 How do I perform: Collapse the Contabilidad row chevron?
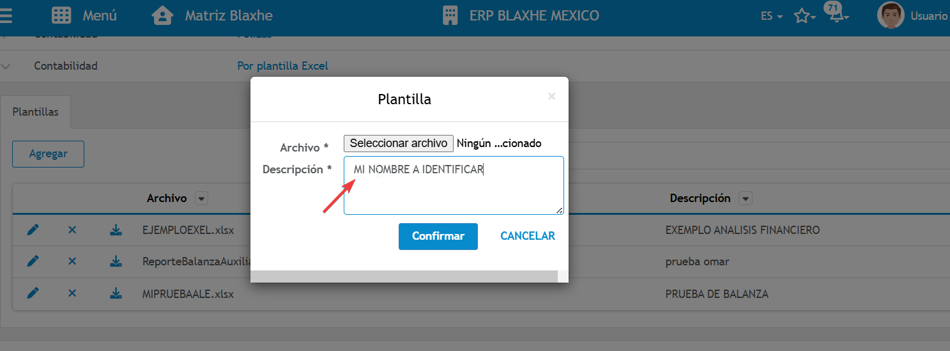tap(6, 66)
